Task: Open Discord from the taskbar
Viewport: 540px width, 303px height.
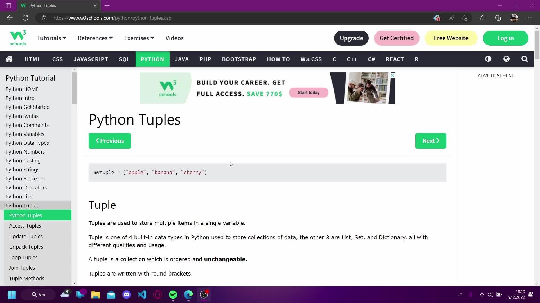Action: (x=127, y=295)
